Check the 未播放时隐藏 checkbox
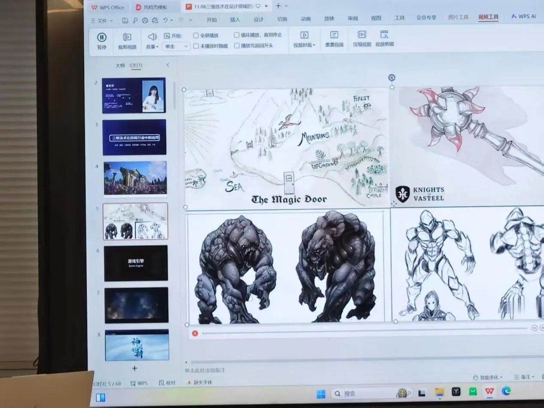544x408 pixels. pos(196,46)
